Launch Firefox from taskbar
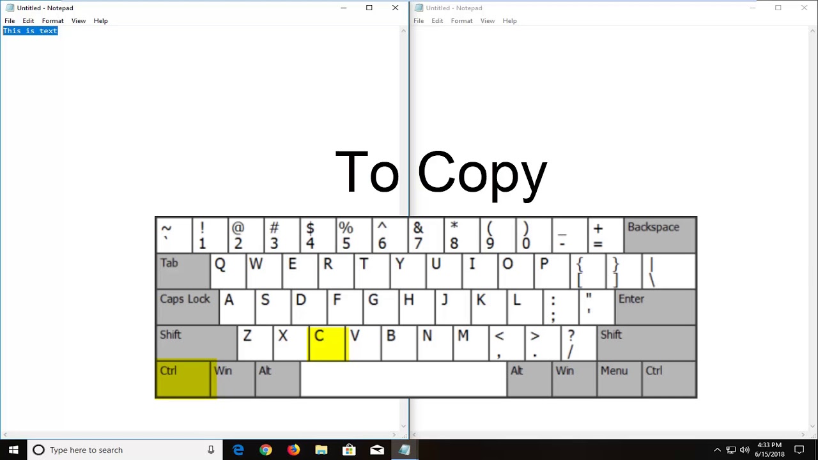 293,450
